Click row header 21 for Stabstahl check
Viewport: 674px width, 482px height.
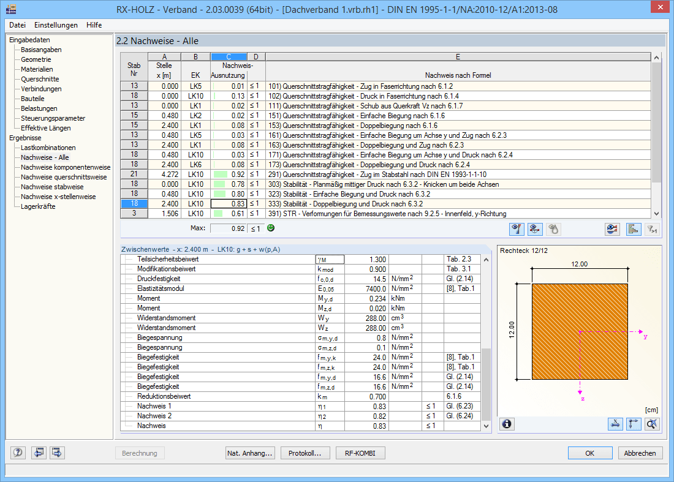click(x=134, y=175)
